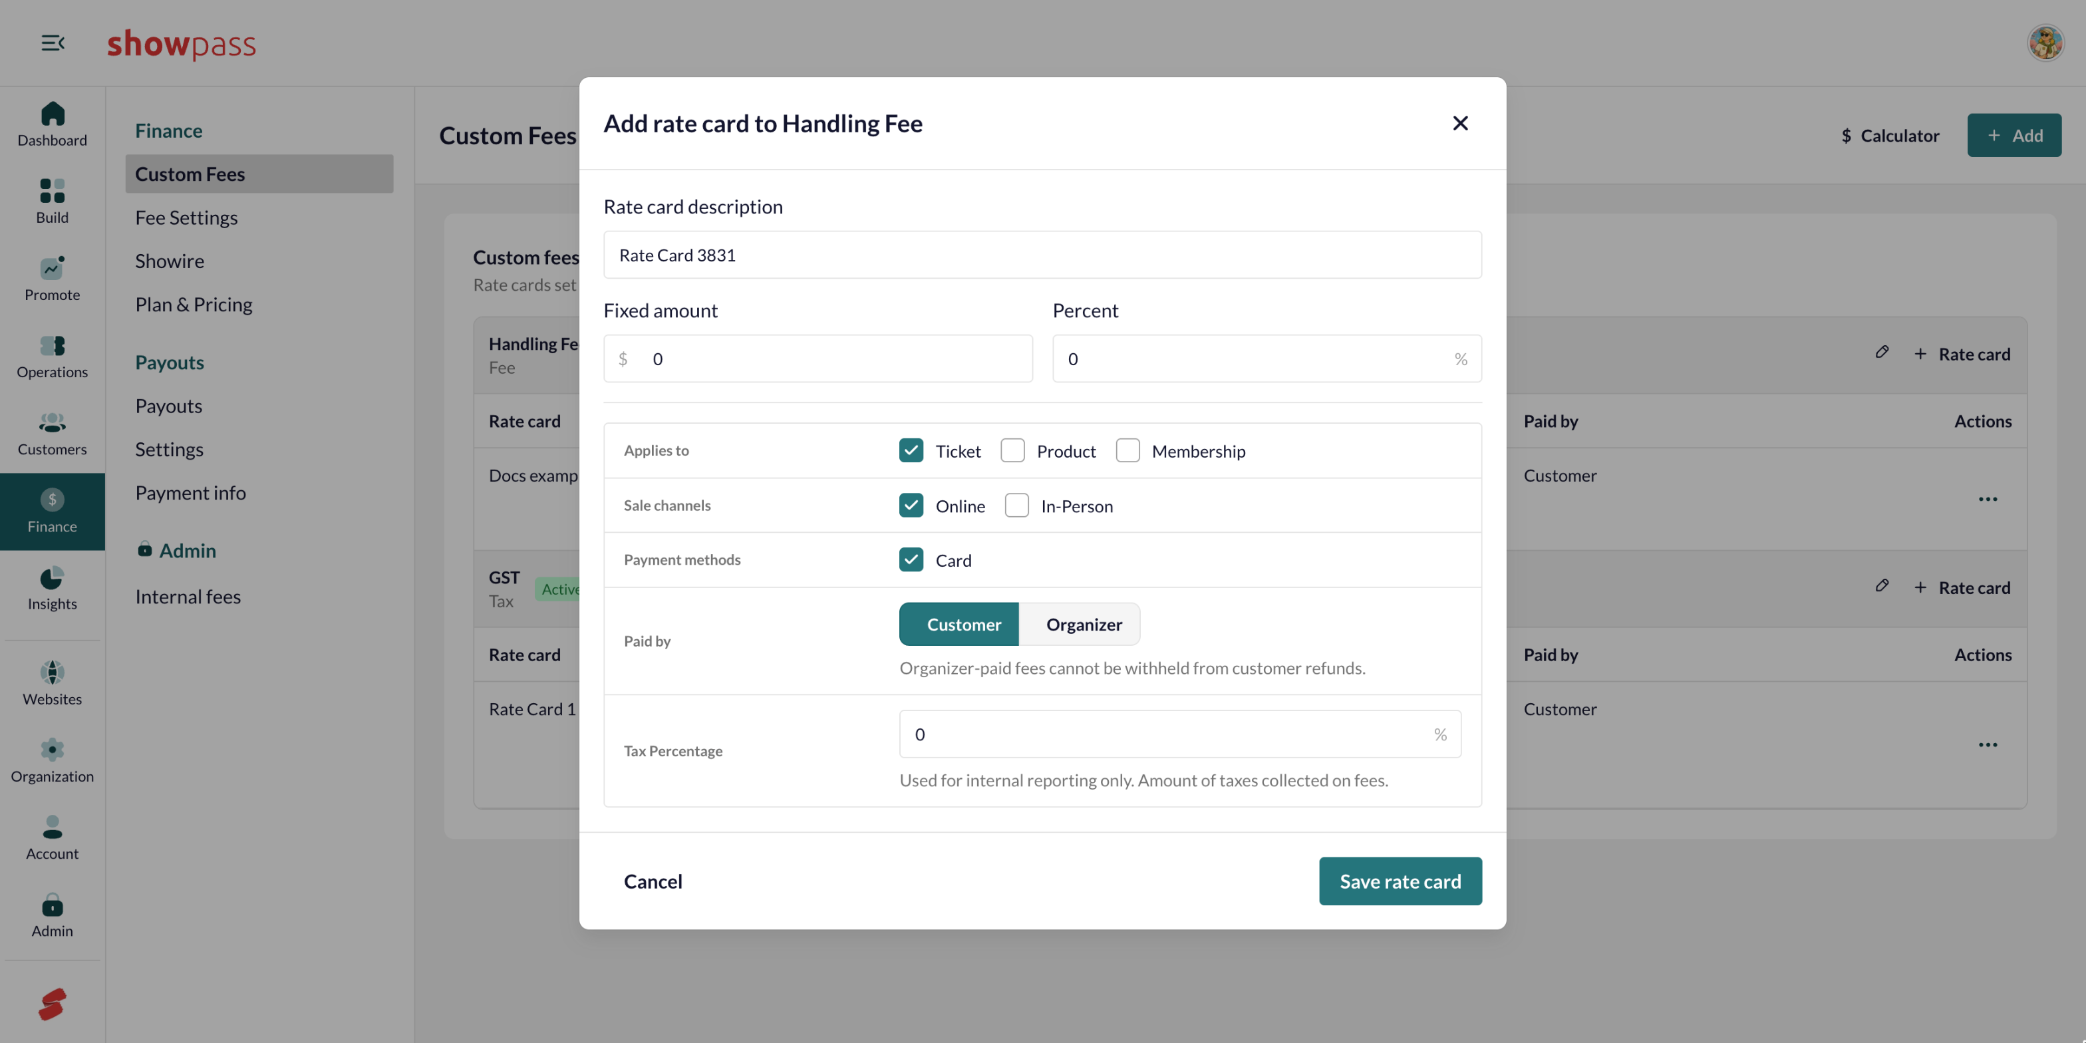Go to the Promote section icon
Image resolution: width=2086 pixels, height=1043 pixels.
click(53, 268)
